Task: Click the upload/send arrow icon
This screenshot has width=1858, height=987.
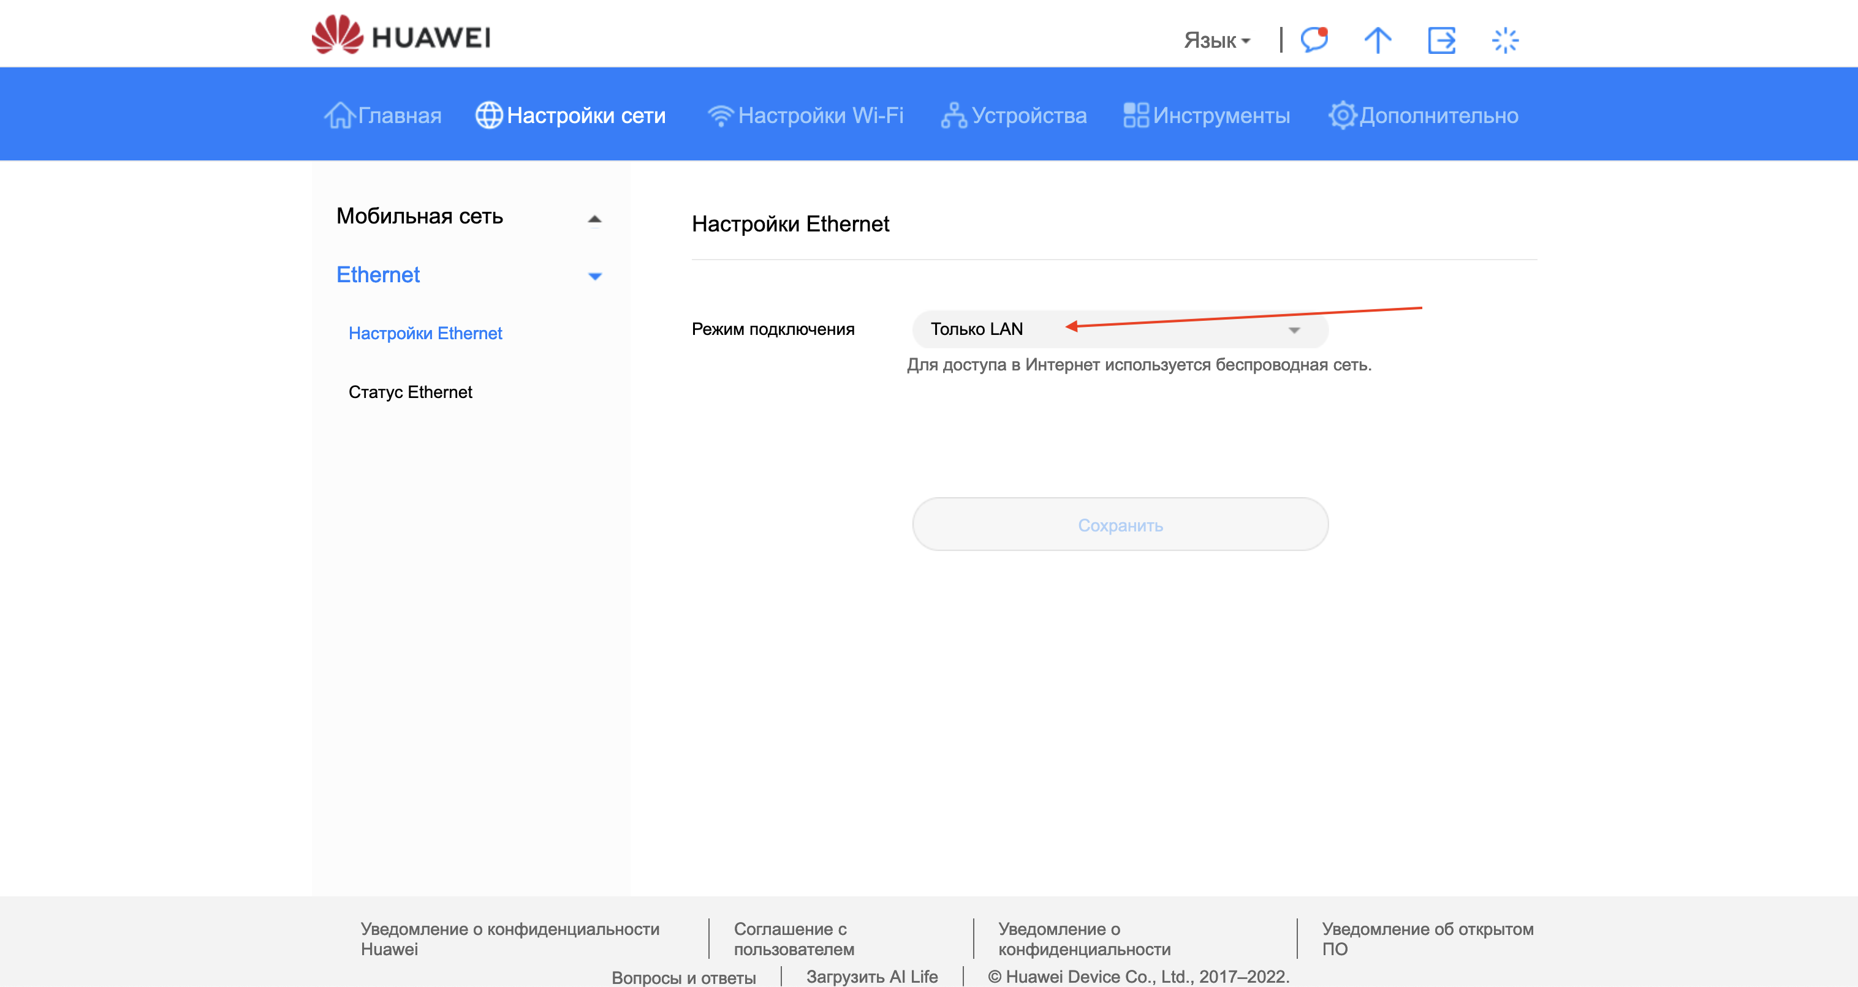Action: [x=1378, y=37]
